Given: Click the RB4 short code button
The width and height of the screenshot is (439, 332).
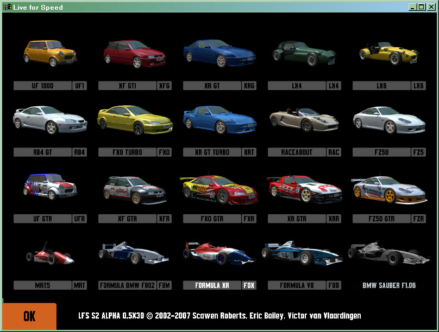Looking at the screenshot, I should 80,152.
